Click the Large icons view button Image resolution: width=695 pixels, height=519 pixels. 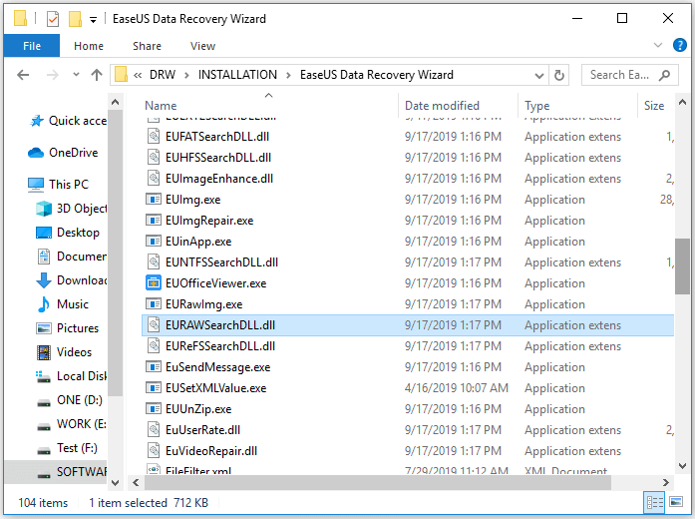click(677, 502)
